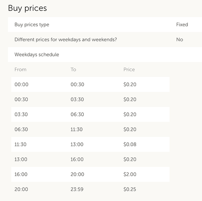Click the 20:00 To time cell
Viewport: 202px width, 201px height.
[x=77, y=174]
